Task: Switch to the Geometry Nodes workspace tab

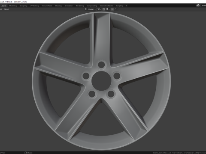Action: 106,6
